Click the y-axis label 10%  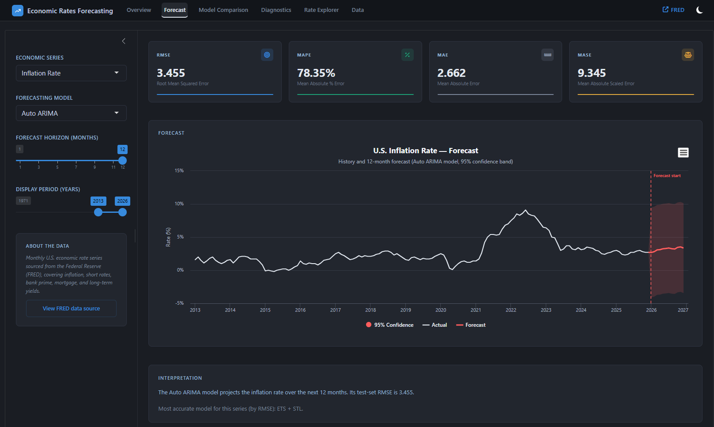(x=179, y=204)
